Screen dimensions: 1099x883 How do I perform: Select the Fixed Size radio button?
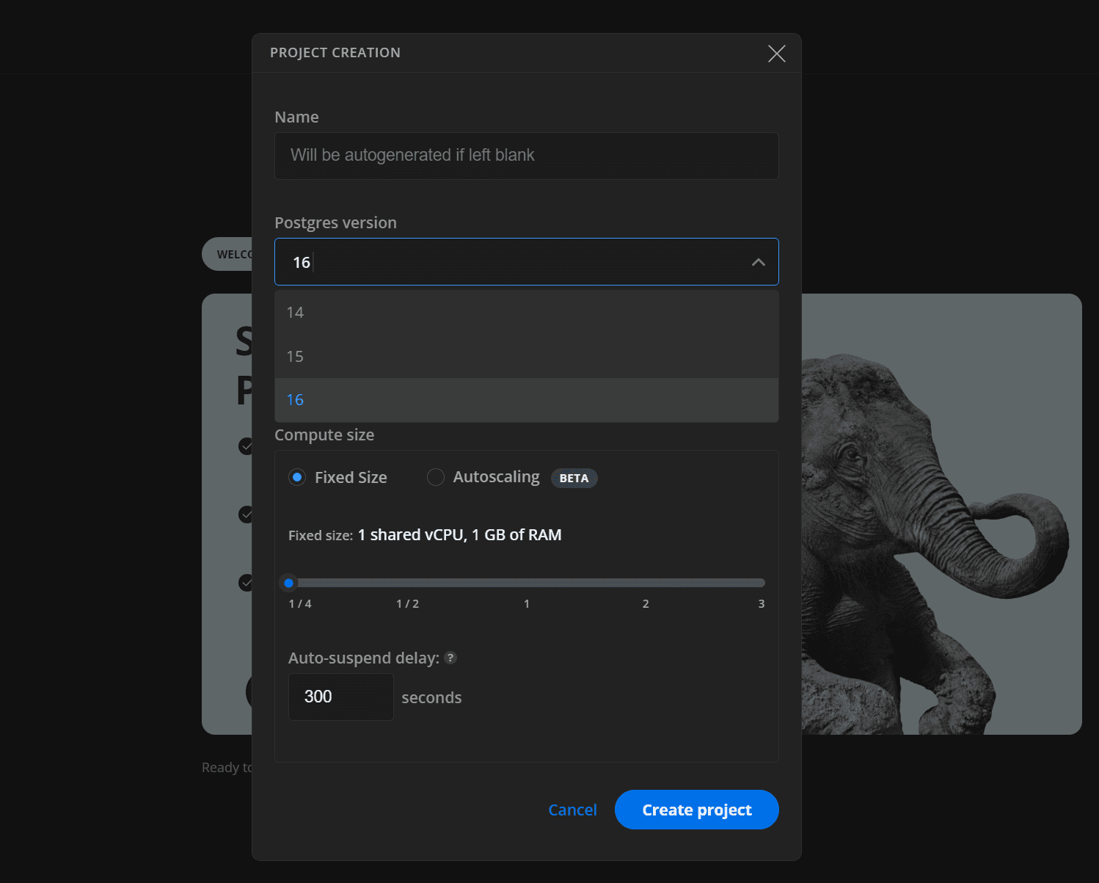(x=296, y=476)
